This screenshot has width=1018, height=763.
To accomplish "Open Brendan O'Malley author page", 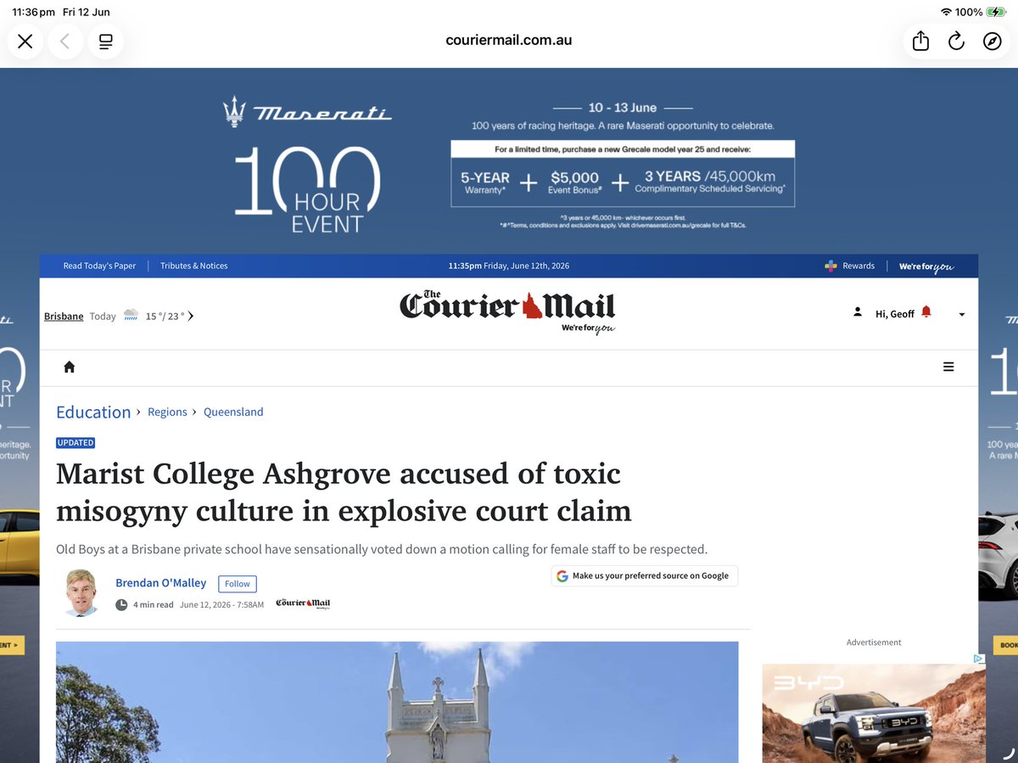I will [x=161, y=582].
